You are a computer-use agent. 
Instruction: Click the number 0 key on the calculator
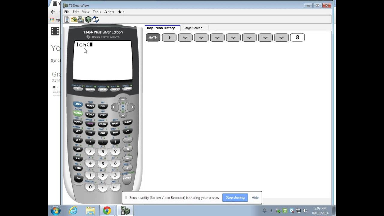(x=90, y=187)
